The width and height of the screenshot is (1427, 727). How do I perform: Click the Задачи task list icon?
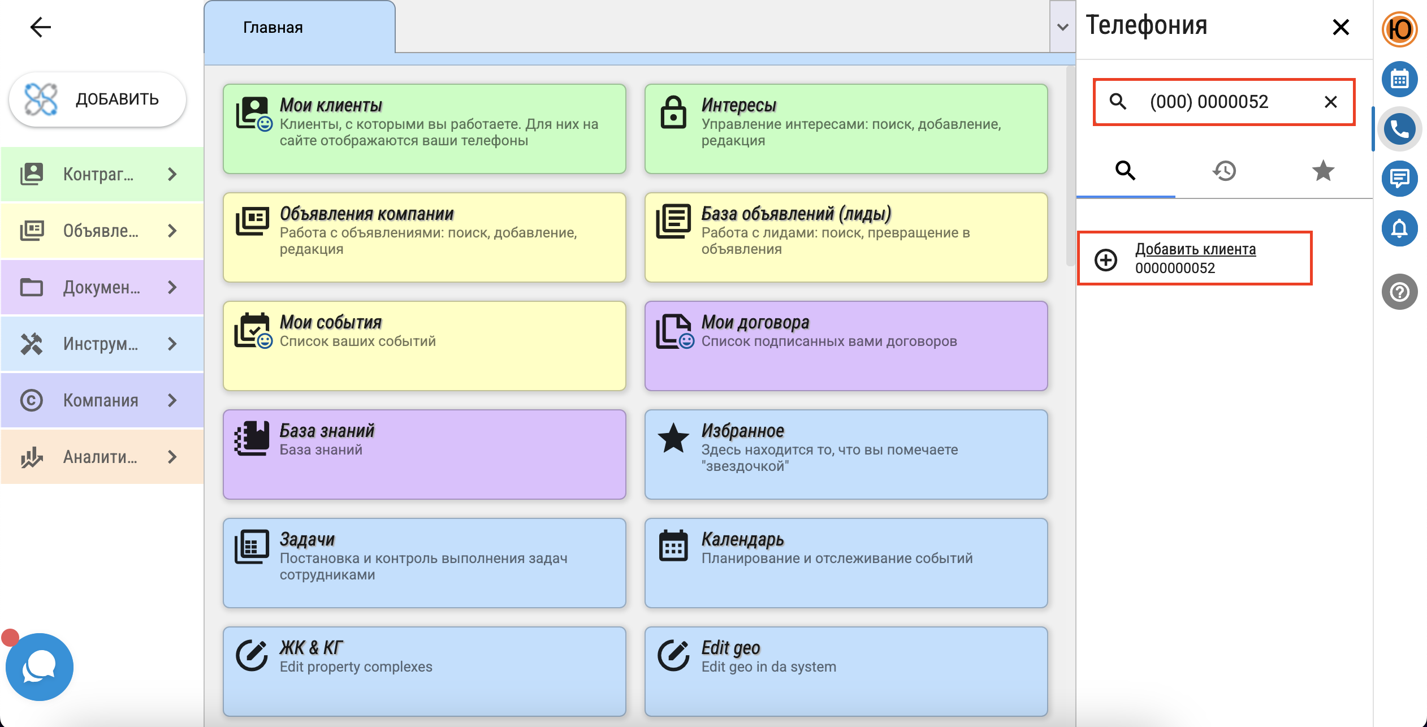(252, 547)
